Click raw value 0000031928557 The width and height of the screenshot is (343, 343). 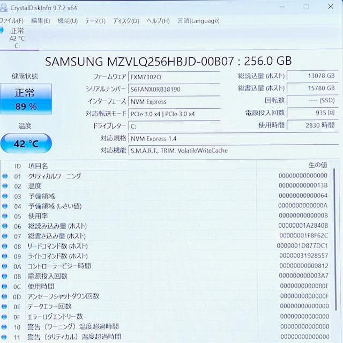(304, 256)
